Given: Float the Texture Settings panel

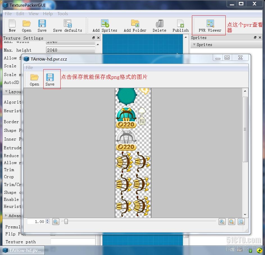Looking at the screenshot, I should click(94, 38).
